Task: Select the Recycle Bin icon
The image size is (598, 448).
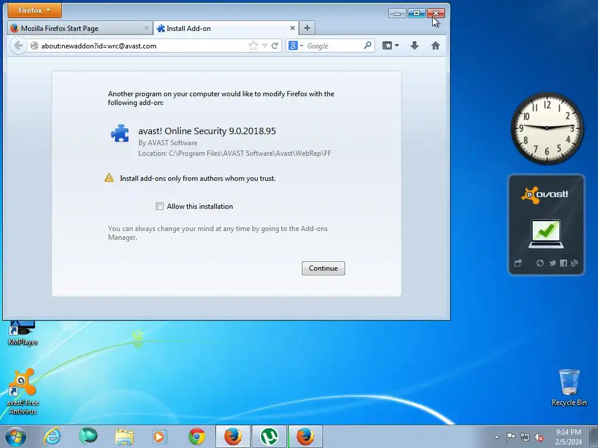Action: coord(569,388)
